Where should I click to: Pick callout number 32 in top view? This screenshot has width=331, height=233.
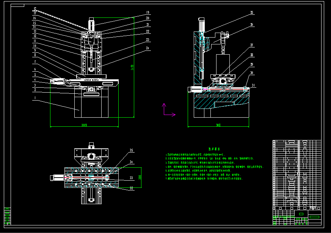[x=131, y=188]
